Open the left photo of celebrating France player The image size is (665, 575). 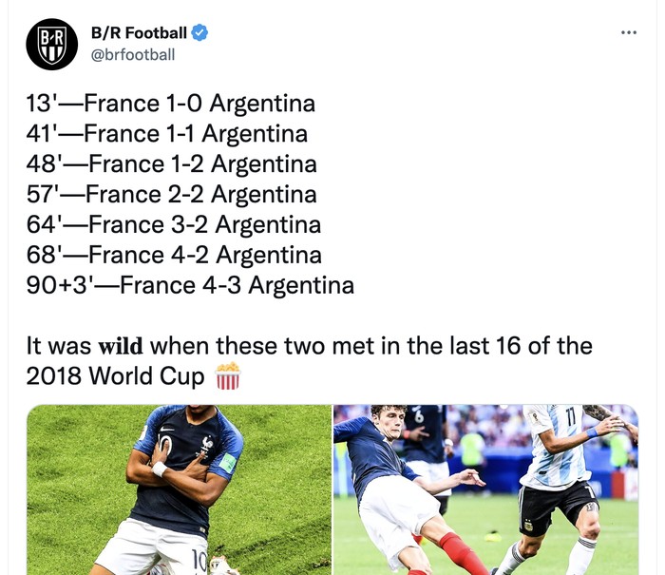pos(179,489)
